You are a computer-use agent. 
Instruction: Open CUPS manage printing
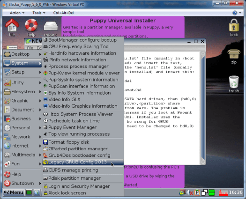coord(83,170)
